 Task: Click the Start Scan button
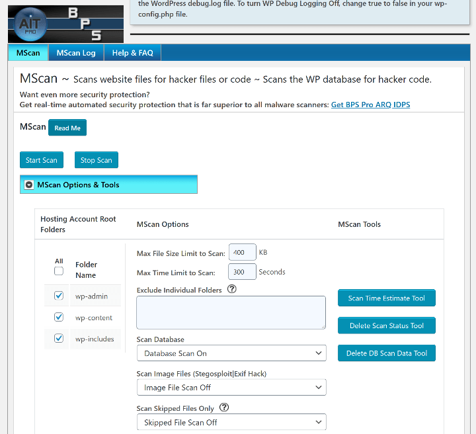42,160
